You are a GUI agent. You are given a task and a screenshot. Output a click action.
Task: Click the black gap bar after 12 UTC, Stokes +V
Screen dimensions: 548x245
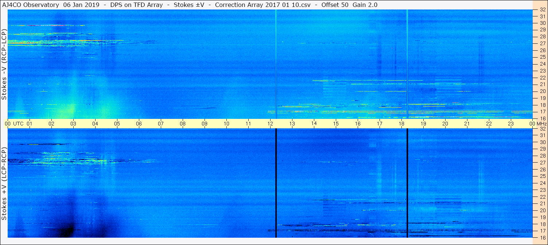276,183
